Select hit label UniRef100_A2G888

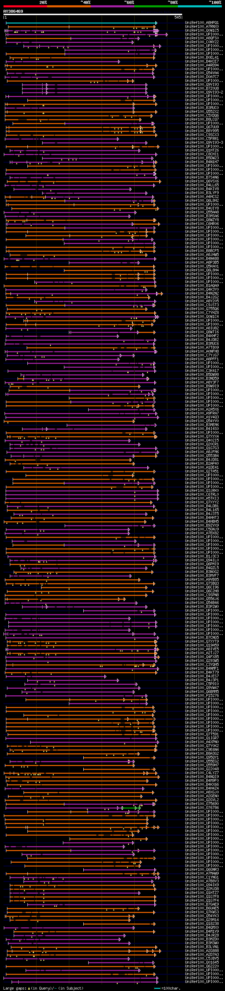point(202,951)
